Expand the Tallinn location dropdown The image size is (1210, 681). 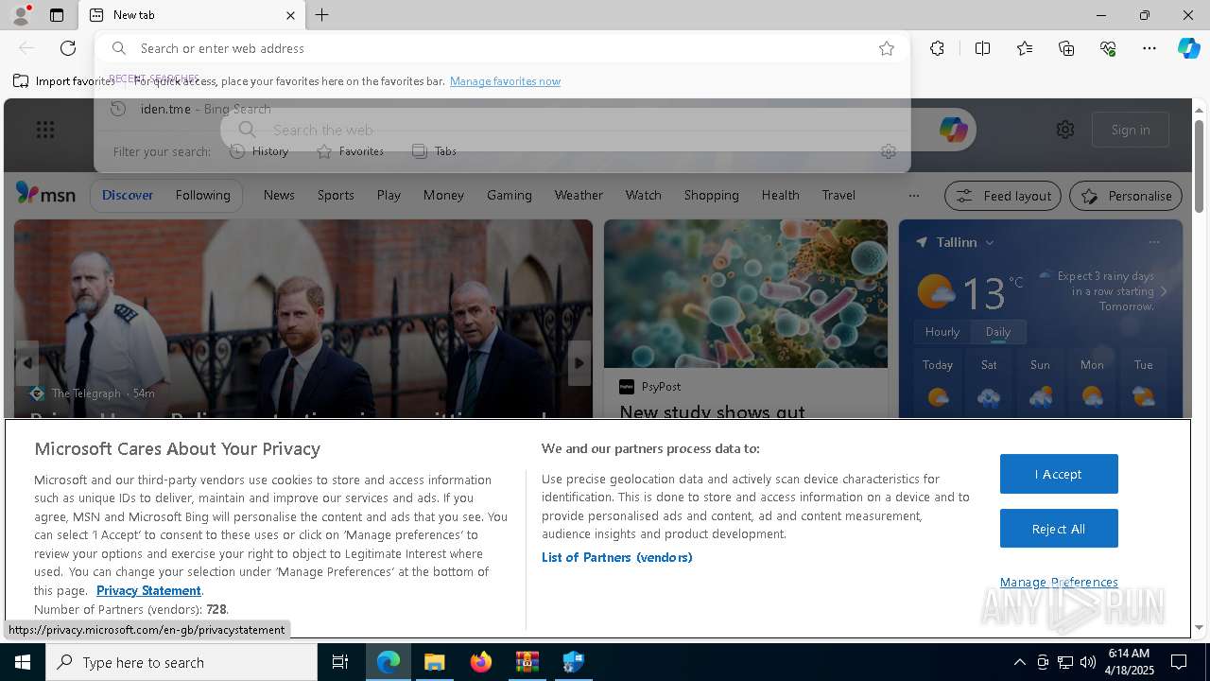990,243
